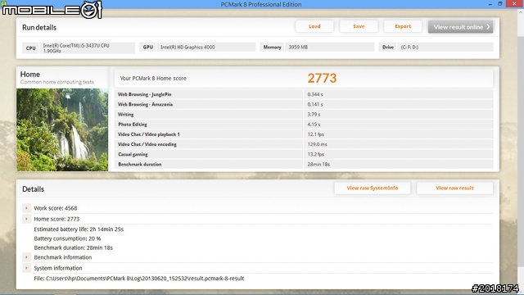Select the Casual gaming row
The width and height of the screenshot is (524, 295).
[304, 155]
